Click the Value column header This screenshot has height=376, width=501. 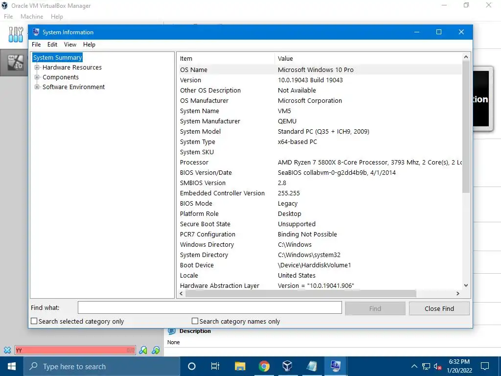tap(368, 59)
